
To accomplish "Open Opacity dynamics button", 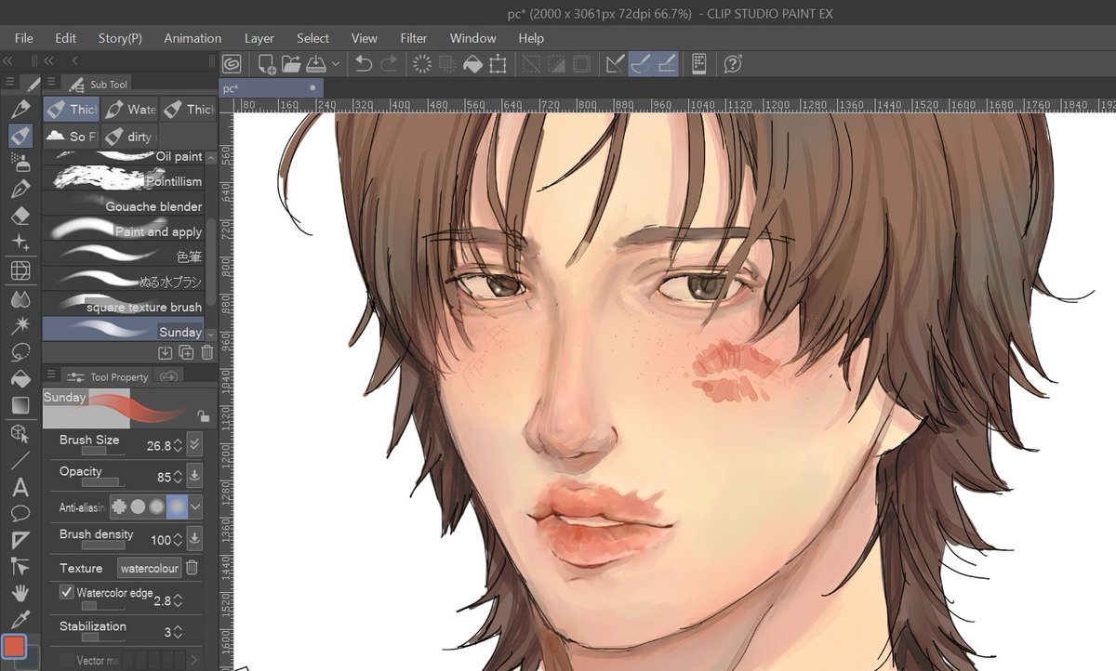I will click(194, 476).
